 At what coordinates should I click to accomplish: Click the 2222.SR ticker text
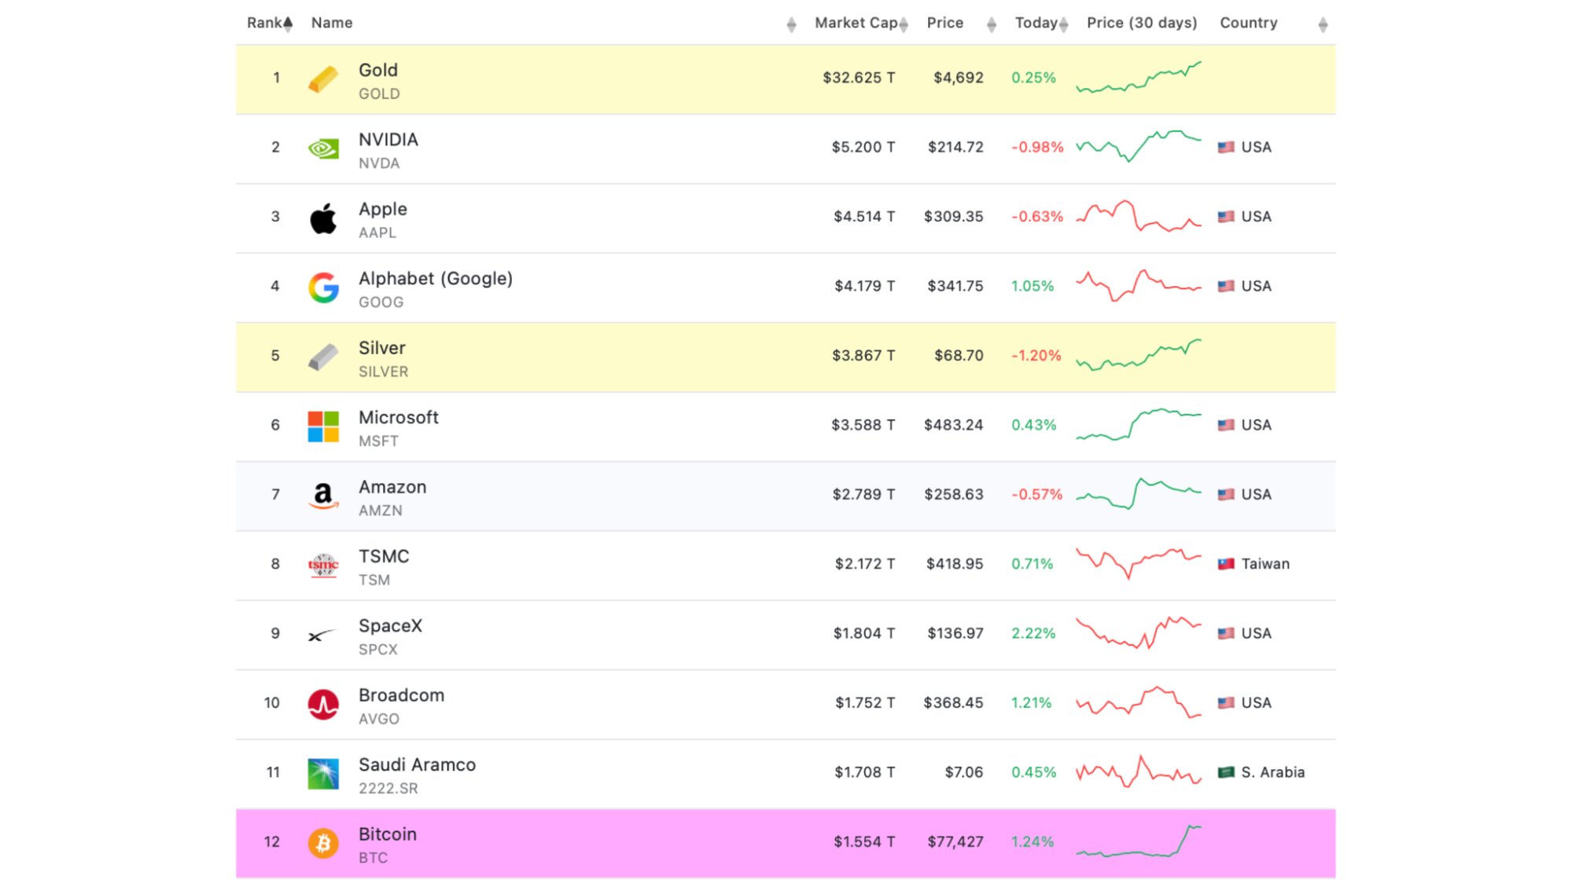[388, 789]
